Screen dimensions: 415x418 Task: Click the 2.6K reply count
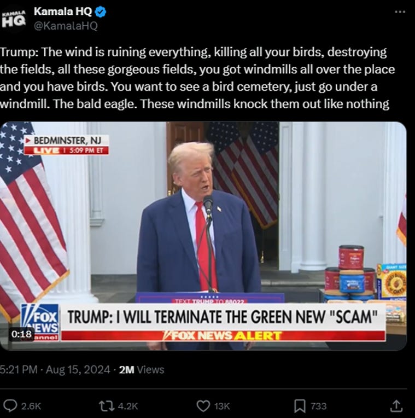31,406
